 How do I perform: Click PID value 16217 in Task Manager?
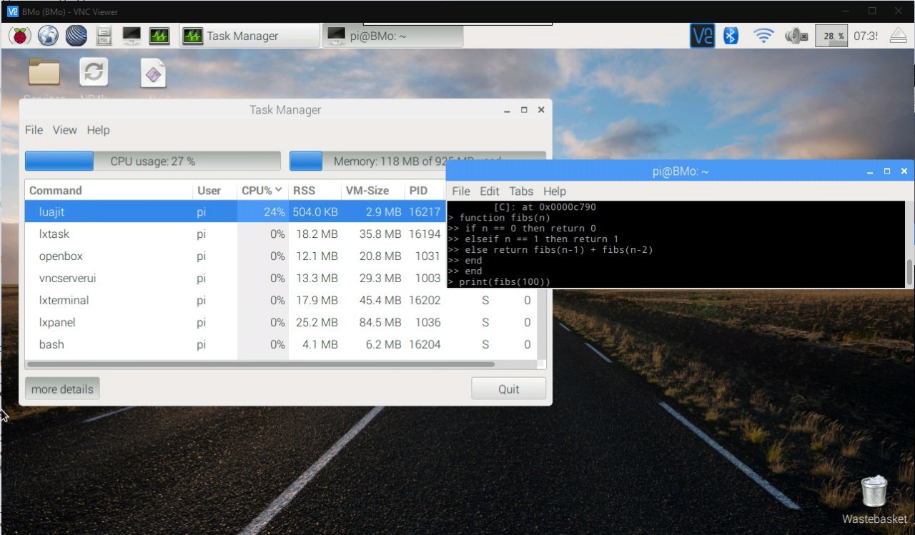point(425,211)
